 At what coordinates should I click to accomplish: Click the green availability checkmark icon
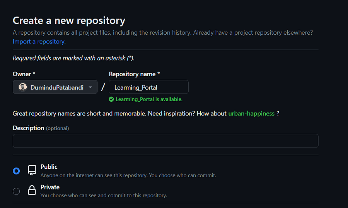click(x=111, y=99)
